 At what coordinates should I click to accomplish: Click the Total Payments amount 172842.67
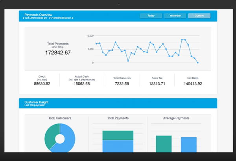tap(58, 52)
